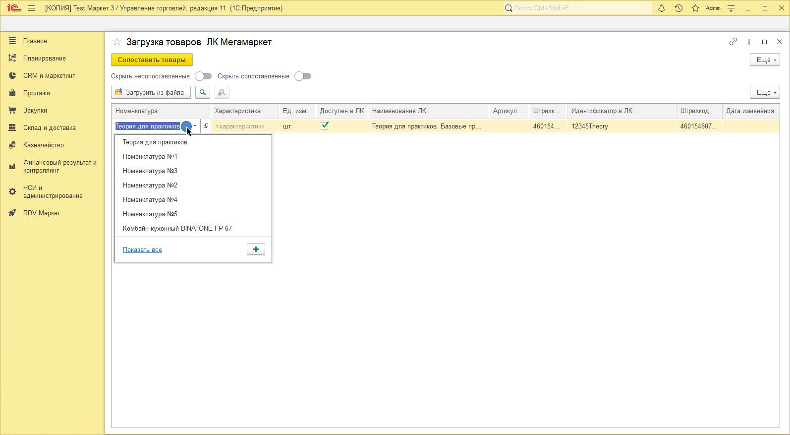
Task: Click the cancel search icon button
Action: [222, 92]
